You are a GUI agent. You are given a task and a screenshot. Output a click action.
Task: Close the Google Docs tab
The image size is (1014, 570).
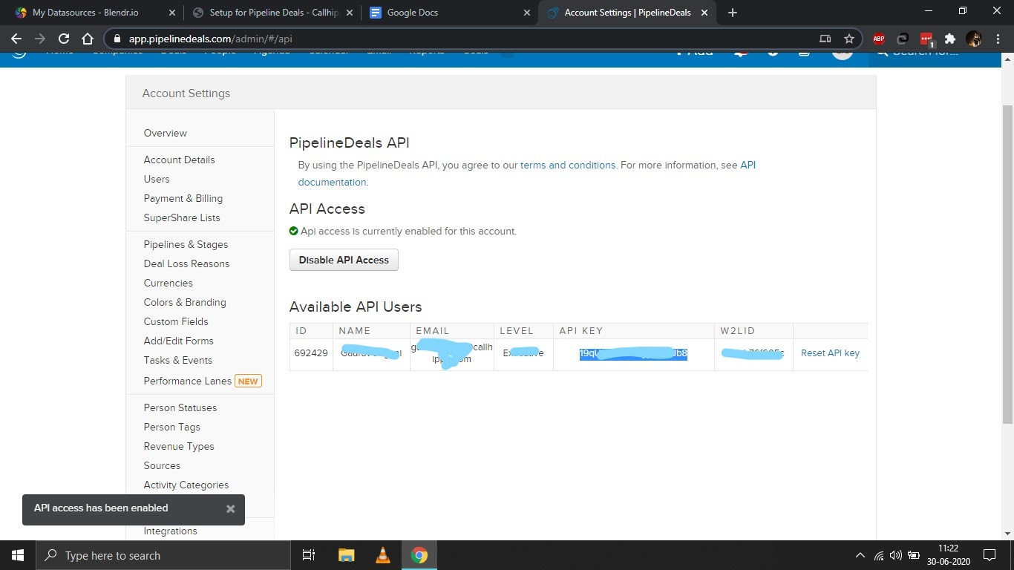527,13
